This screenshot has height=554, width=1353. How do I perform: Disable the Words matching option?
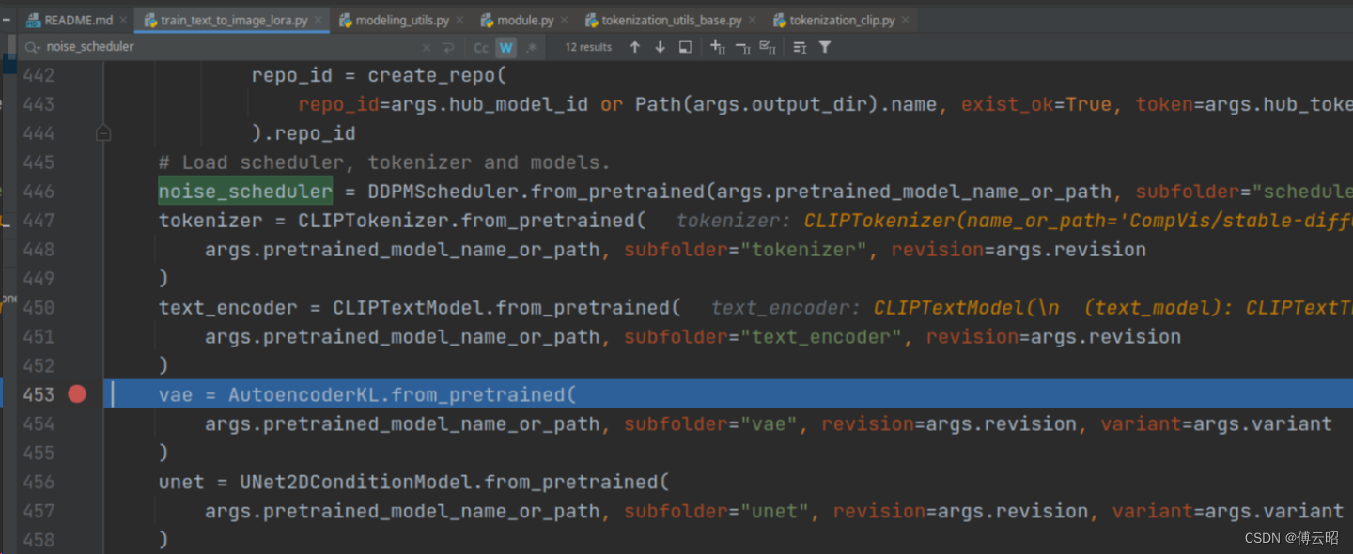coord(506,47)
